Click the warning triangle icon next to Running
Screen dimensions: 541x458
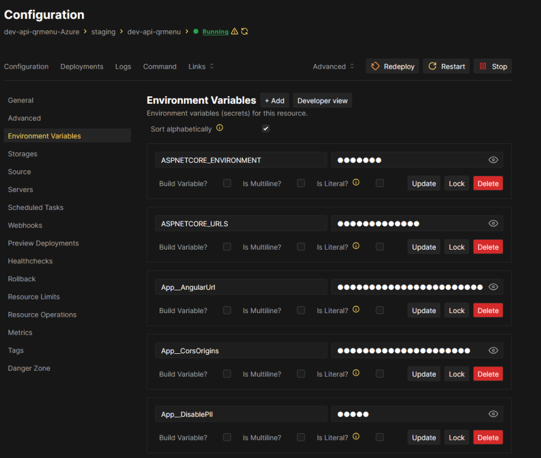pos(235,31)
